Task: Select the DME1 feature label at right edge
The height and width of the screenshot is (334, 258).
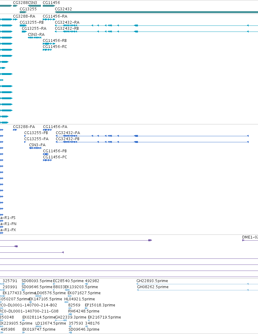Action: point(250,237)
